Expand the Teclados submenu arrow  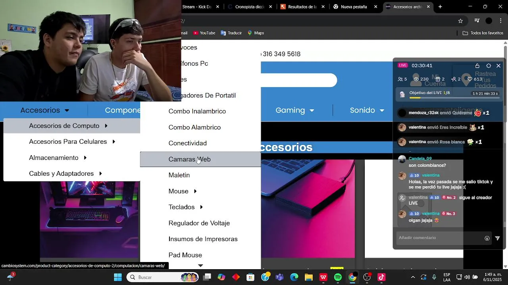pyautogui.click(x=201, y=207)
